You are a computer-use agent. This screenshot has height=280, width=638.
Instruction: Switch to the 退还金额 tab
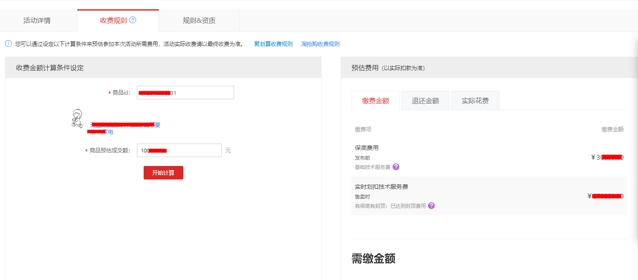[425, 100]
